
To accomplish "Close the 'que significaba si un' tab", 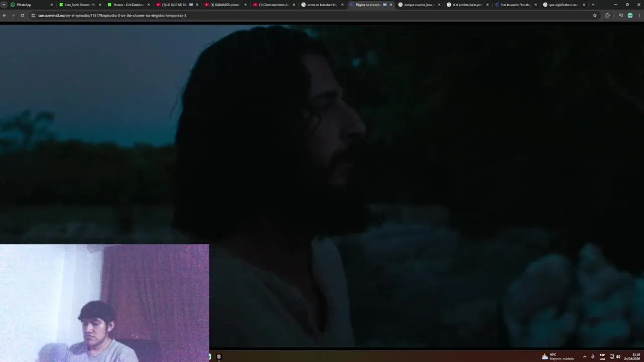I will point(584,5).
